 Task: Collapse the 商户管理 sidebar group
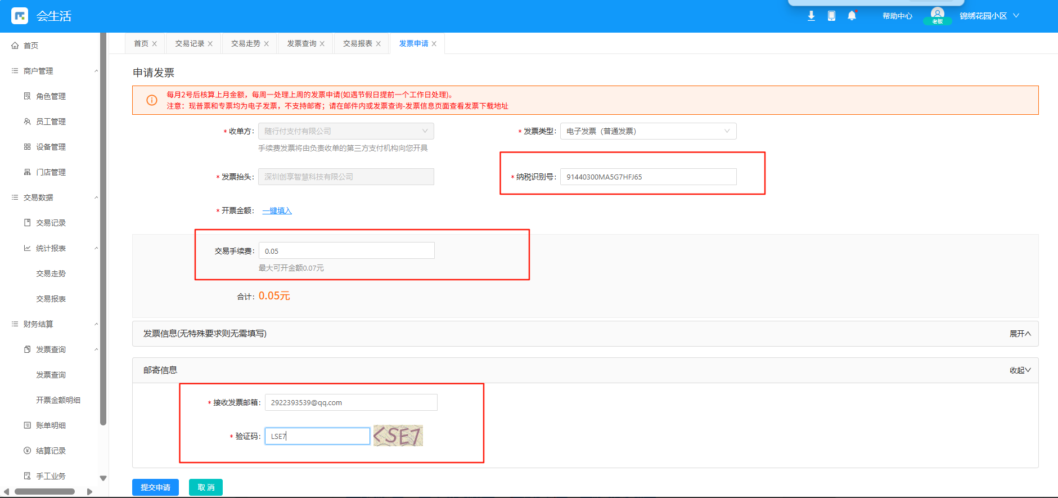click(96, 71)
